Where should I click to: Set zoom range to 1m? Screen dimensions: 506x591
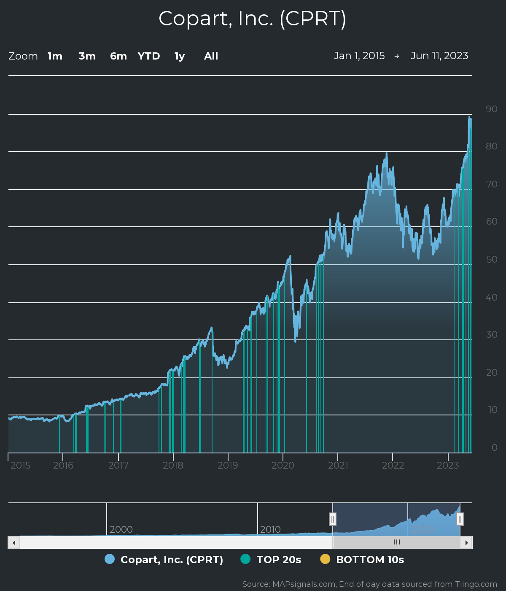tap(55, 56)
